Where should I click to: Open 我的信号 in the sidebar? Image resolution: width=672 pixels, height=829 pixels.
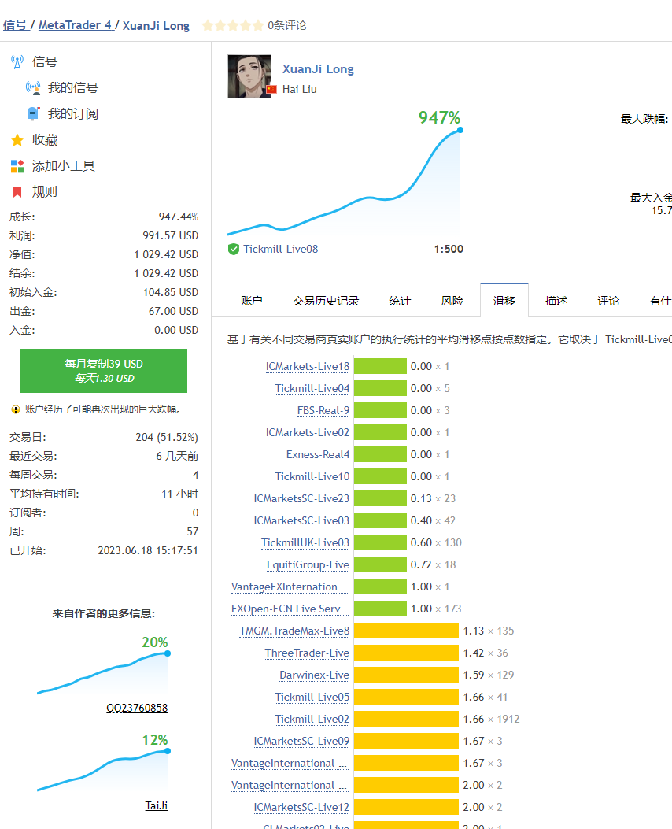point(73,87)
